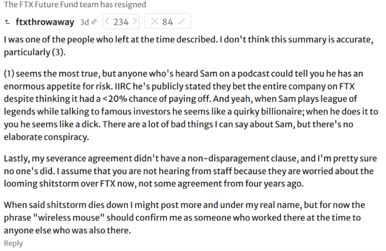Click the paragraph starting "Lastly, my severance agreement"
Viewport: 386px width, 251px height.
(191, 171)
